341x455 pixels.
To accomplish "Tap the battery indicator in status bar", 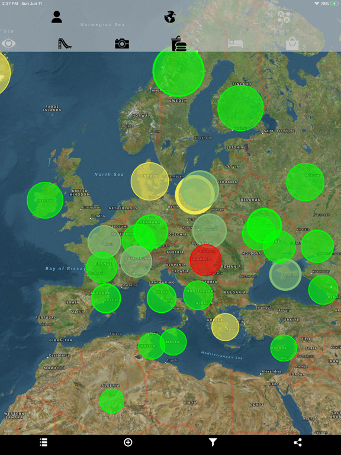I will pos(334,4).
